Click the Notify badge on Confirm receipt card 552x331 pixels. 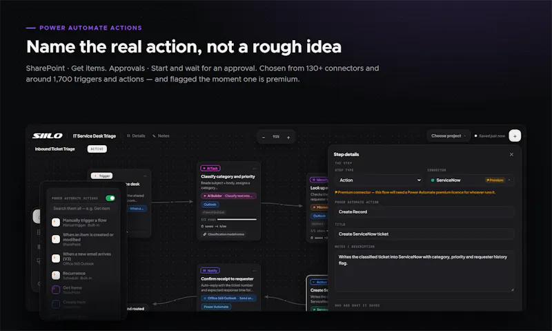pos(210,271)
